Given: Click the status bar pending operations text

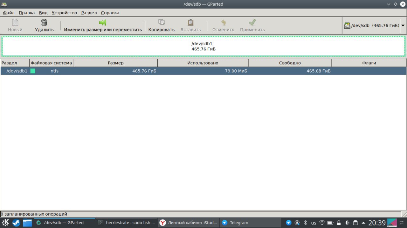Looking at the screenshot, I should (34, 214).
